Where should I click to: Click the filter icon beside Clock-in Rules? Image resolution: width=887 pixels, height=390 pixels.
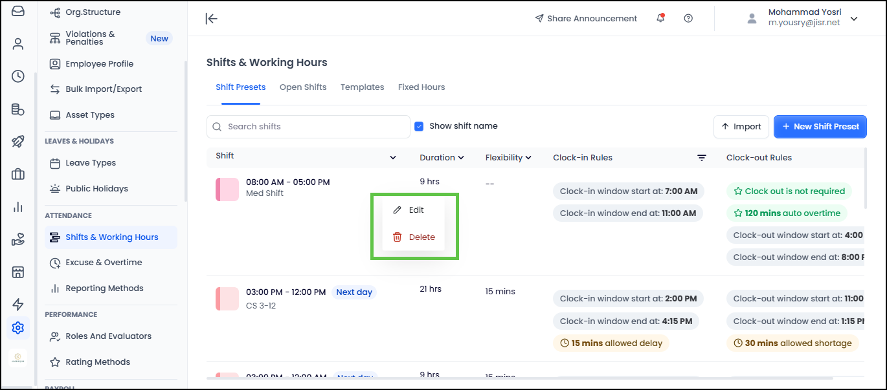pos(701,158)
